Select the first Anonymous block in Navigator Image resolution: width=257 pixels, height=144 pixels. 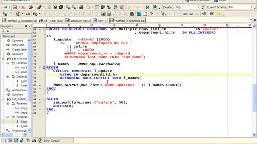pos(19,90)
